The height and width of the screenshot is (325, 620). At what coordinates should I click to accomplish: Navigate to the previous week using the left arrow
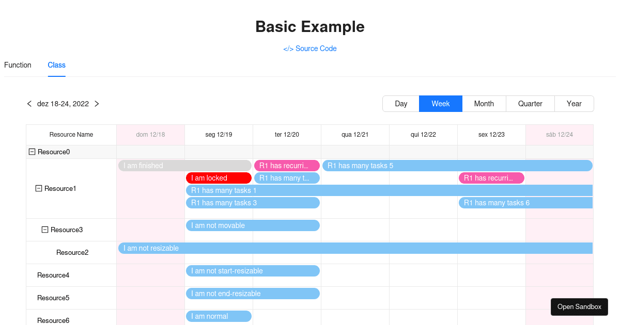pyautogui.click(x=29, y=104)
